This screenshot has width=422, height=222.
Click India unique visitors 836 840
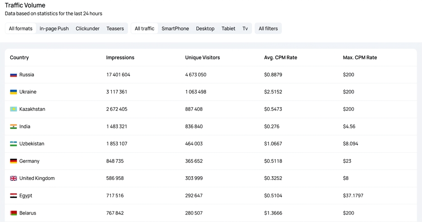click(194, 126)
